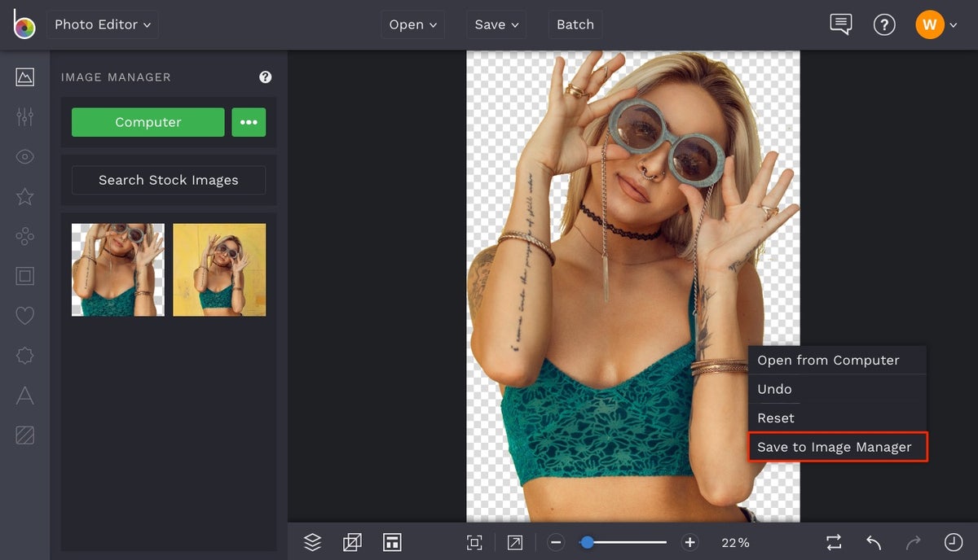This screenshot has height=560, width=978.
Task: Click the flatten layers icon
Action: click(x=352, y=542)
